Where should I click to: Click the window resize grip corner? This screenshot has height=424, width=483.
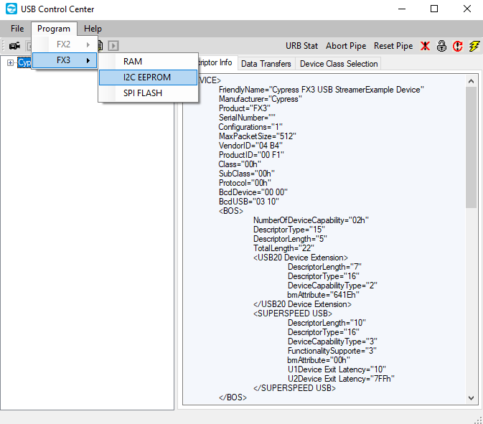tap(479, 420)
